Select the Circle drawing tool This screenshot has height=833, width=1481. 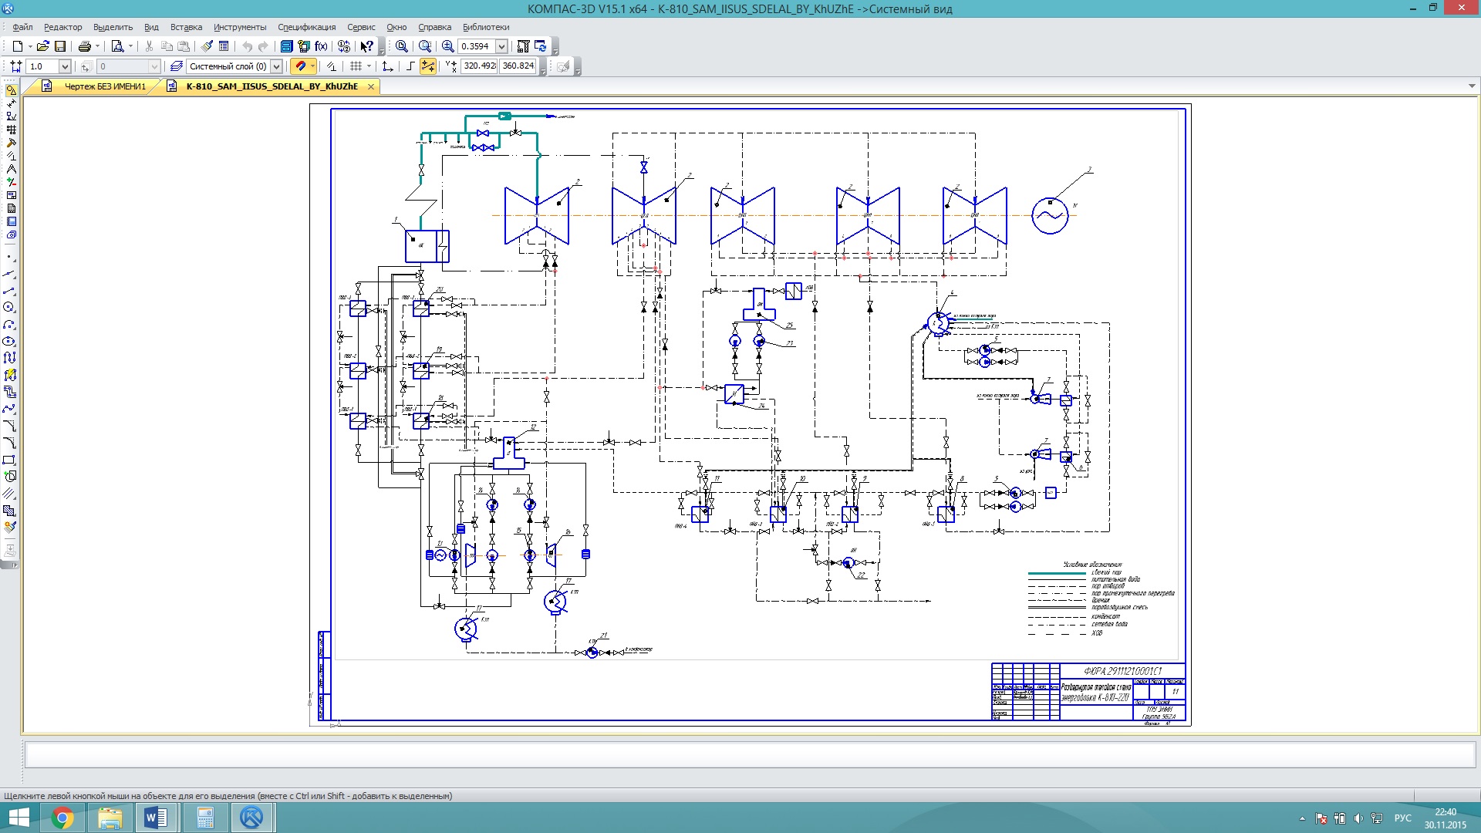tap(9, 307)
